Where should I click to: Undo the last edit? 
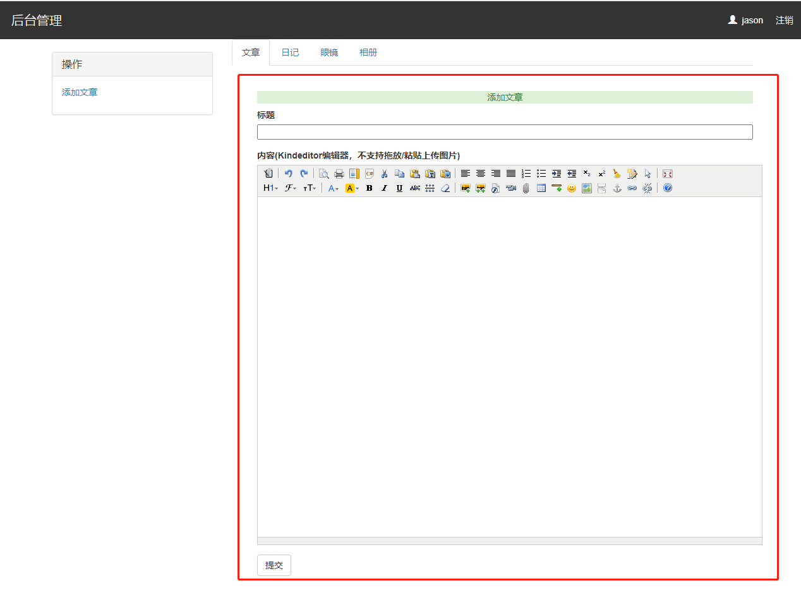[x=289, y=174]
